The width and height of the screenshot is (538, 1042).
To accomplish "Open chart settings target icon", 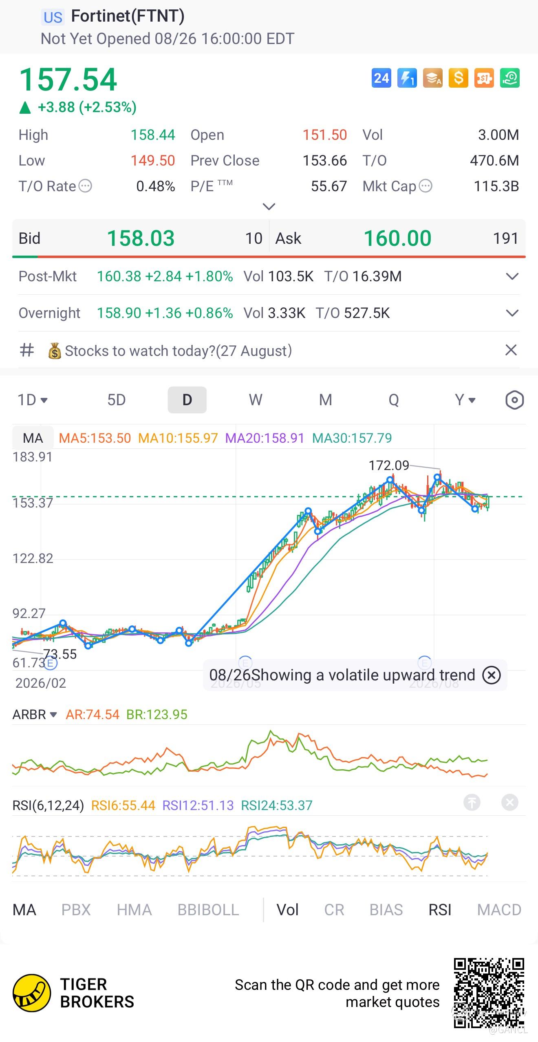I will pos(514,400).
